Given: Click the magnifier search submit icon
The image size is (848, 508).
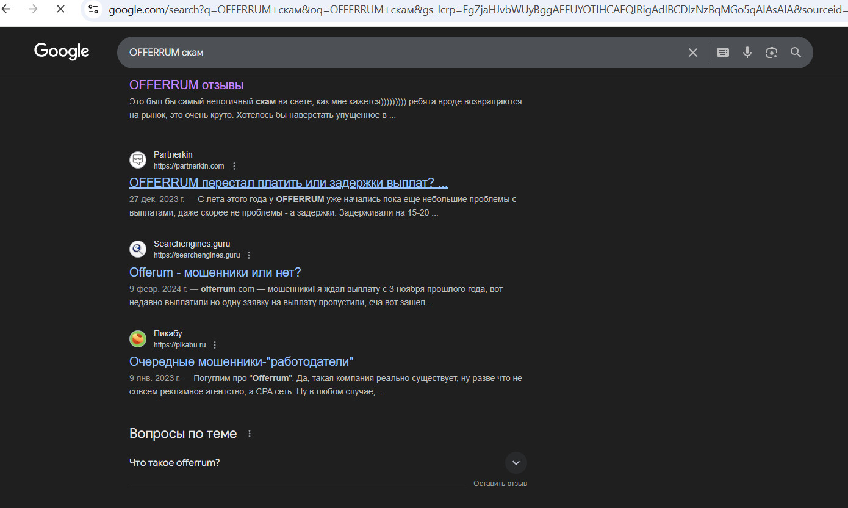Looking at the screenshot, I should coord(796,53).
